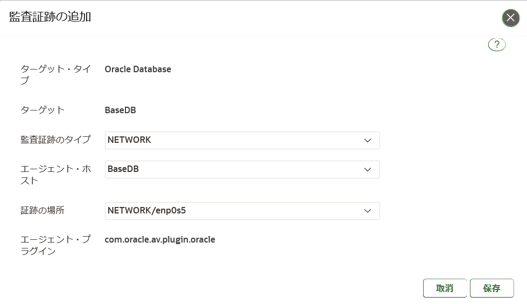Image resolution: width=527 pixels, height=304 pixels.
Task: Click the エージェント・ホスト label
Action: [x=56, y=175]
